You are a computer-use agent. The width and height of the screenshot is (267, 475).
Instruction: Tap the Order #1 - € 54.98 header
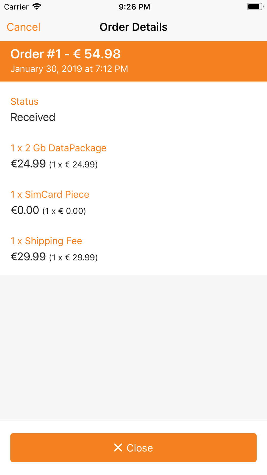point(65,54)
